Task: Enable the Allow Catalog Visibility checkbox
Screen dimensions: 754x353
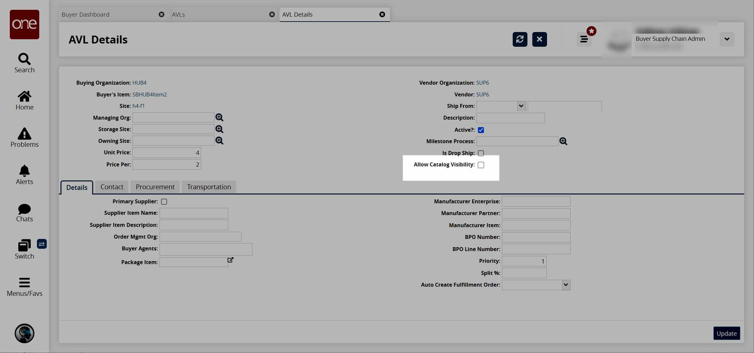Action: point(481,165)
